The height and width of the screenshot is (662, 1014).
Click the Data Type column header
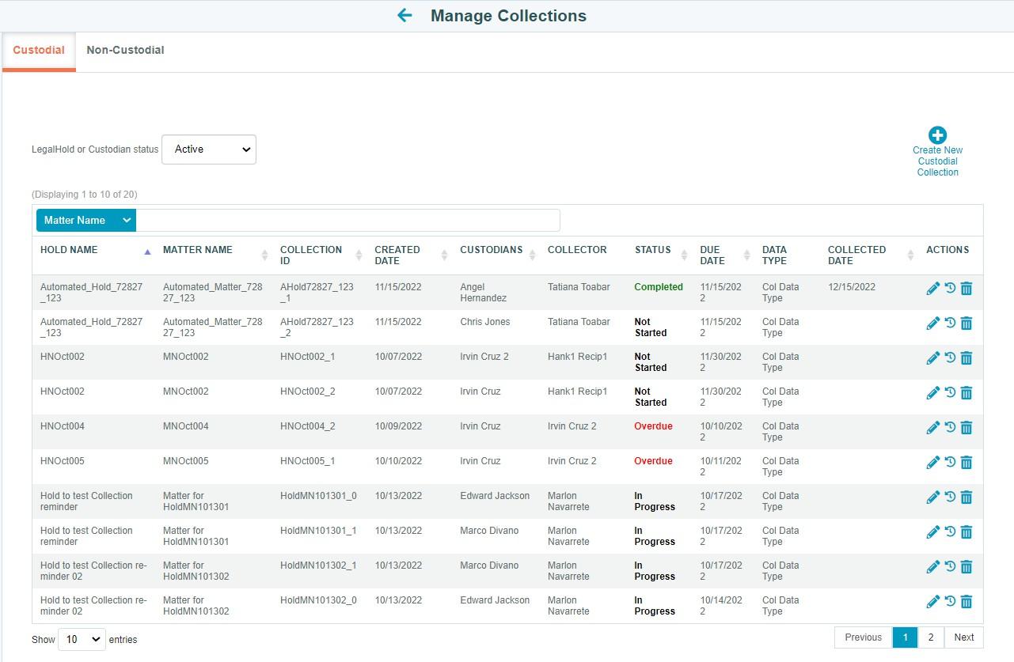(x=774, y=255)
